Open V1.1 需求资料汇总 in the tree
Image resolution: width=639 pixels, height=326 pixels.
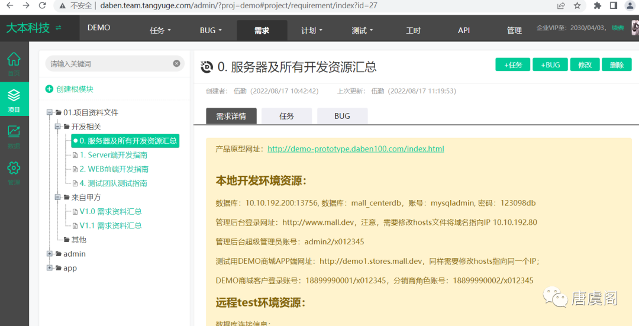click(111, 226)
